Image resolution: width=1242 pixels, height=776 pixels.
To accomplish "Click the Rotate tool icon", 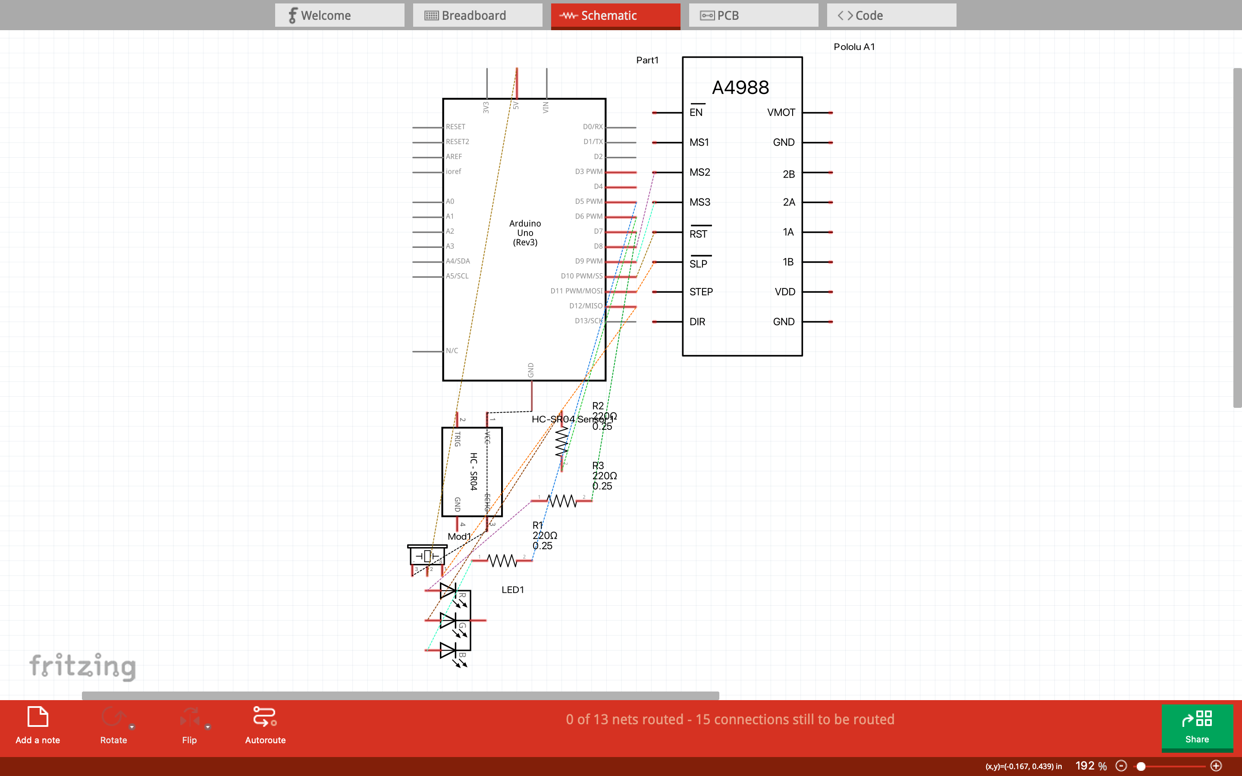I will [x=113, y=717].
